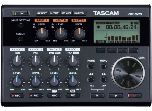This screenshot has width=152, height=111.
Task: Click the Track 3 PAN knob
Action: click(x=54, y=62)
